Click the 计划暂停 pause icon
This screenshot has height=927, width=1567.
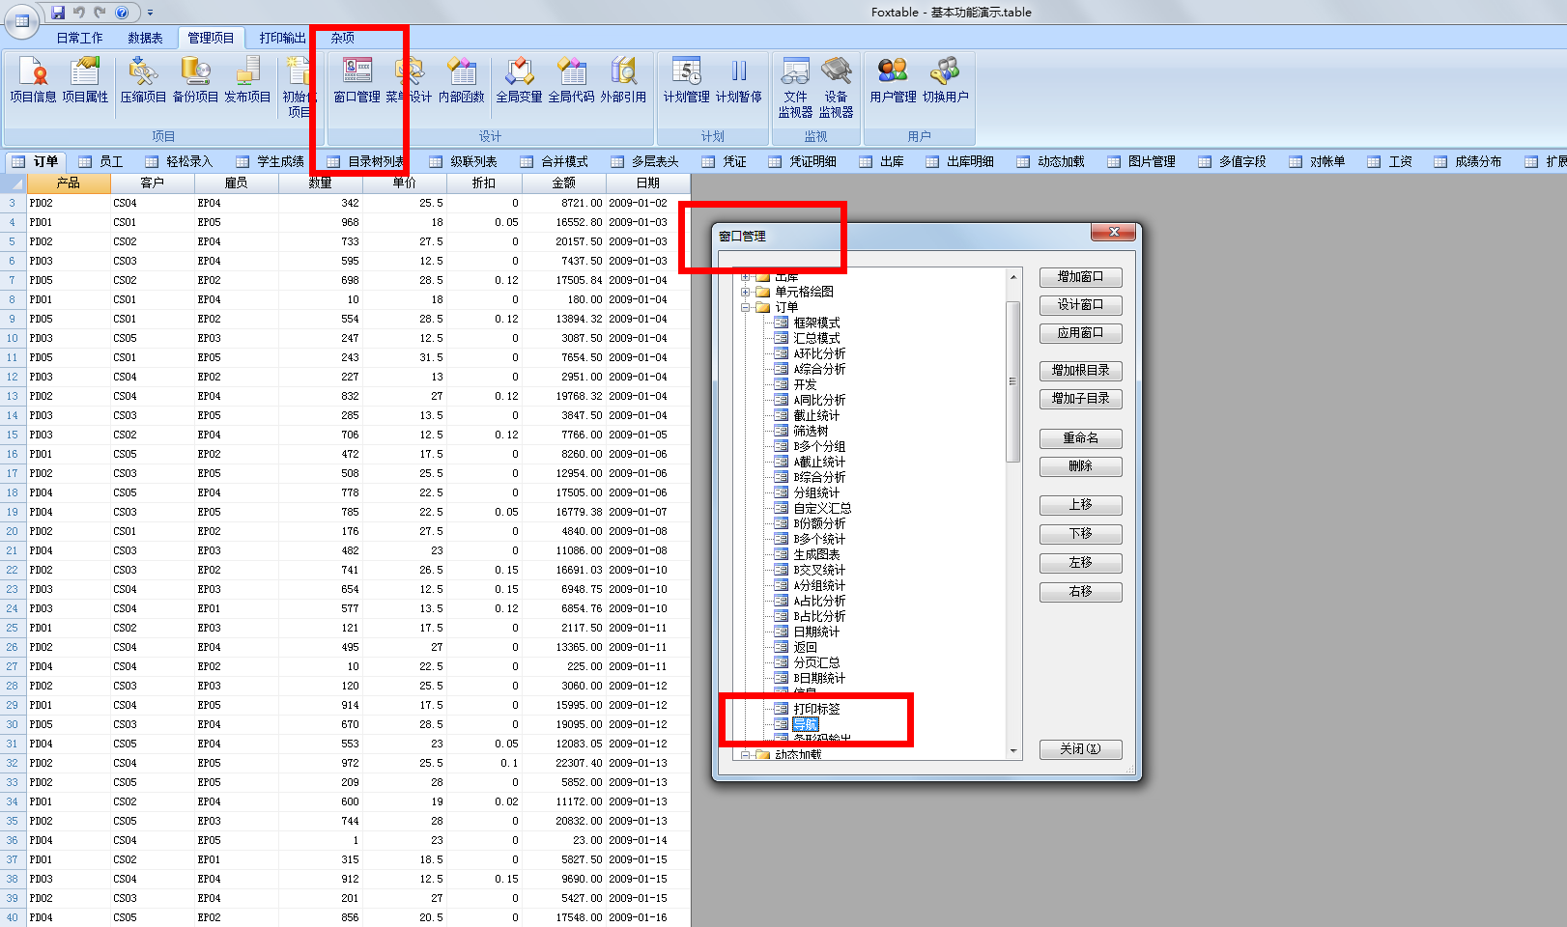[739, 80]
